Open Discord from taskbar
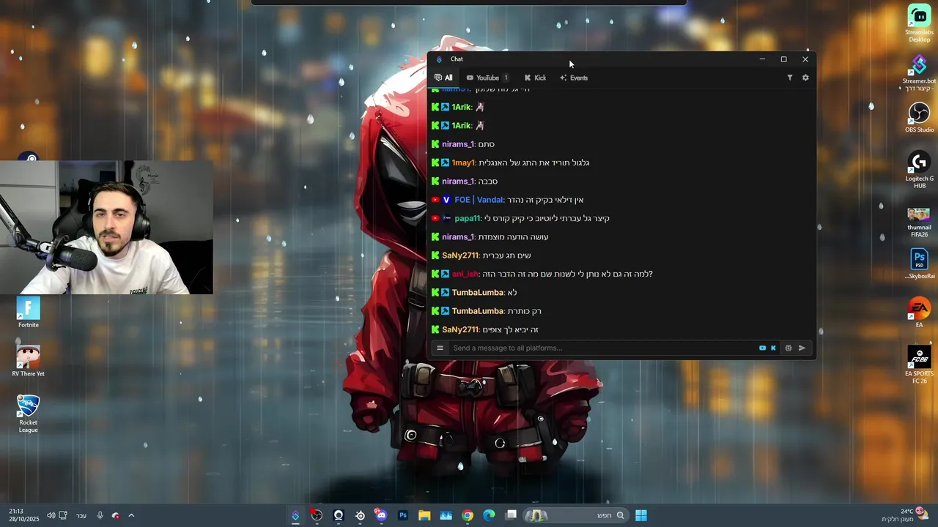This screenshot has width=938, height=527. [381, 515]
